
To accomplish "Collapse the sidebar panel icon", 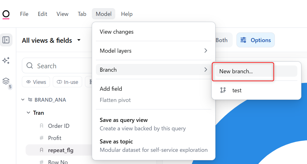I will (6, 40).
